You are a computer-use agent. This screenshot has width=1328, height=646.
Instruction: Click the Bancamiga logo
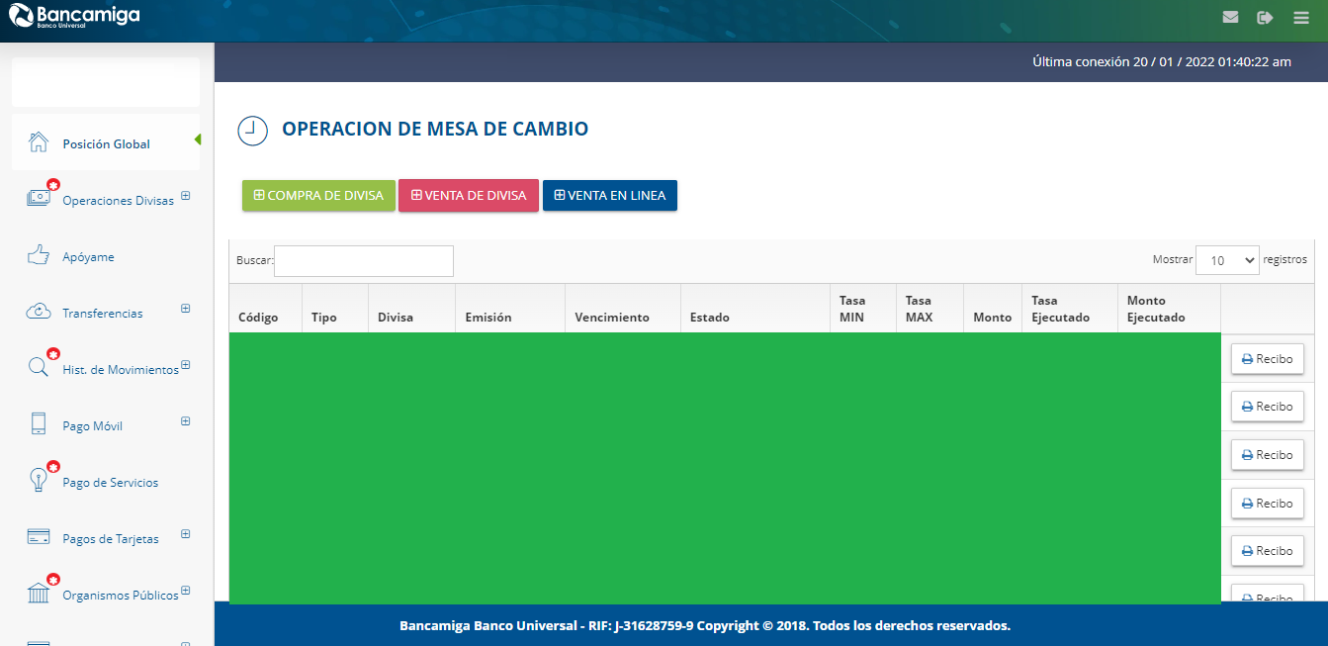[x=74, y=15]
